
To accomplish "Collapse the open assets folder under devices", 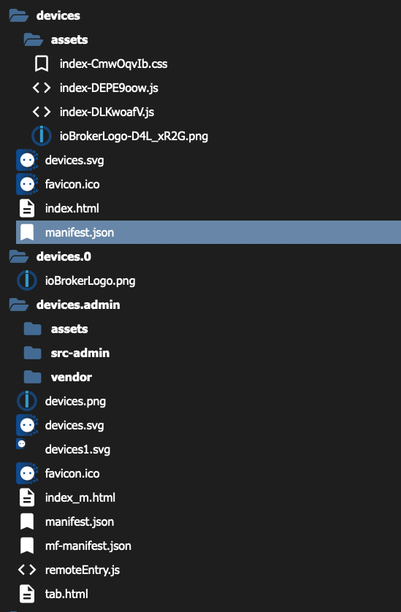I will [33, 40].
